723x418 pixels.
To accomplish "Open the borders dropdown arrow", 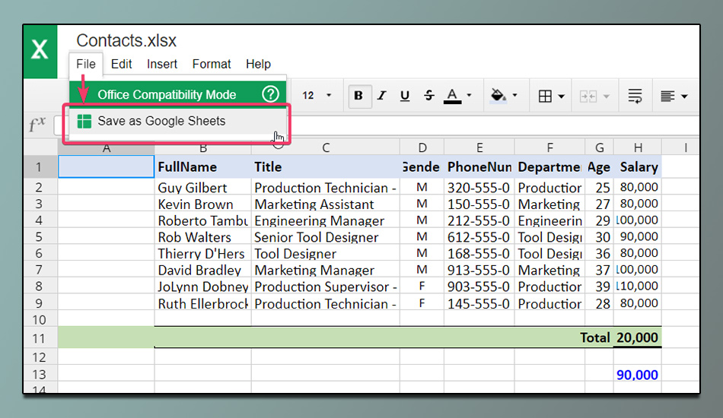I will (561, 97).
